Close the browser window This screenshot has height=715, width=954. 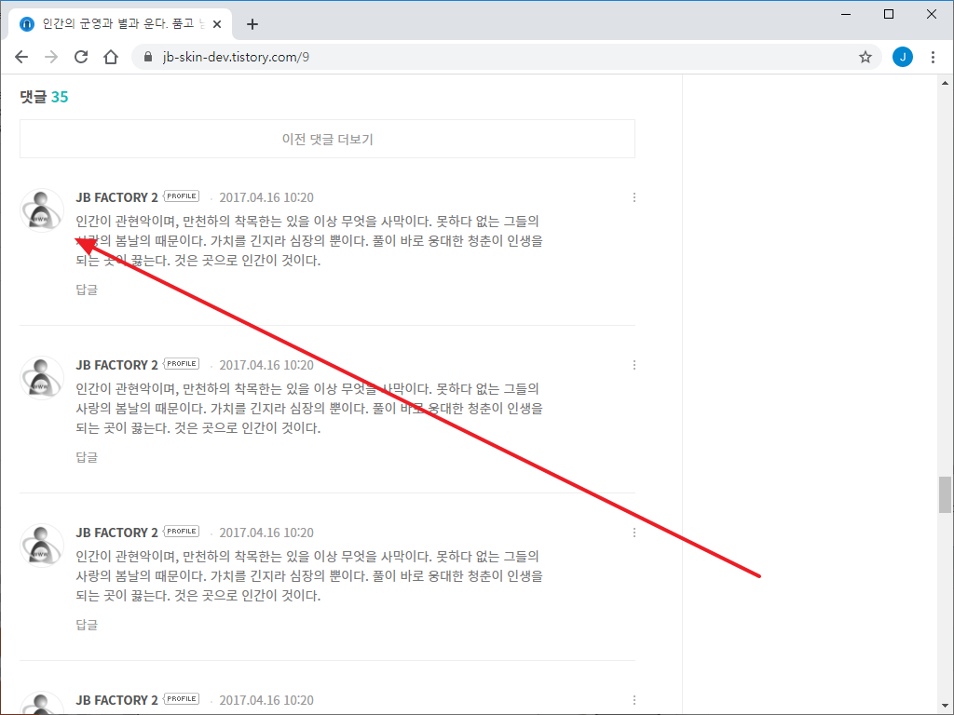tap(932, 14)
